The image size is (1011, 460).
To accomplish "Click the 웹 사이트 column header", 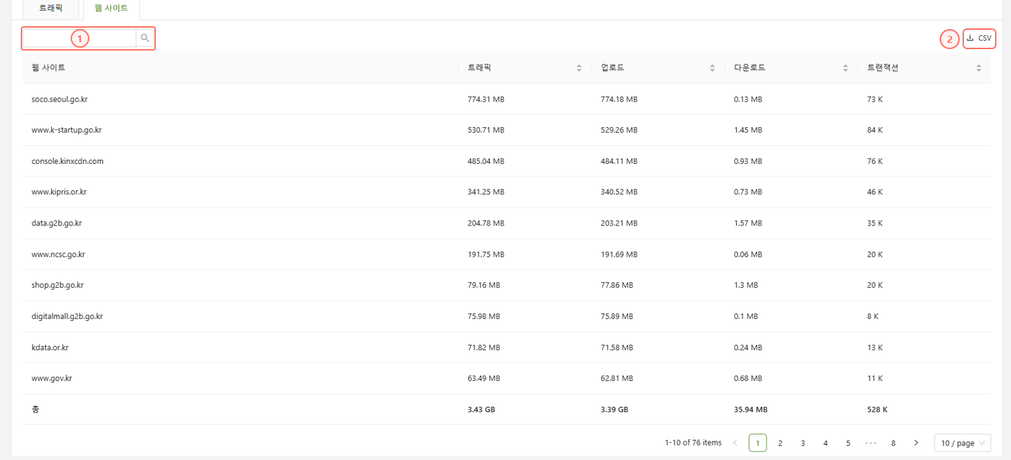I will coord(48,68).
